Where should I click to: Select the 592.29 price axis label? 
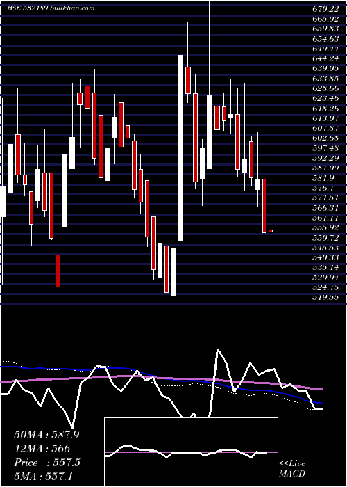[x=325, y=158]
